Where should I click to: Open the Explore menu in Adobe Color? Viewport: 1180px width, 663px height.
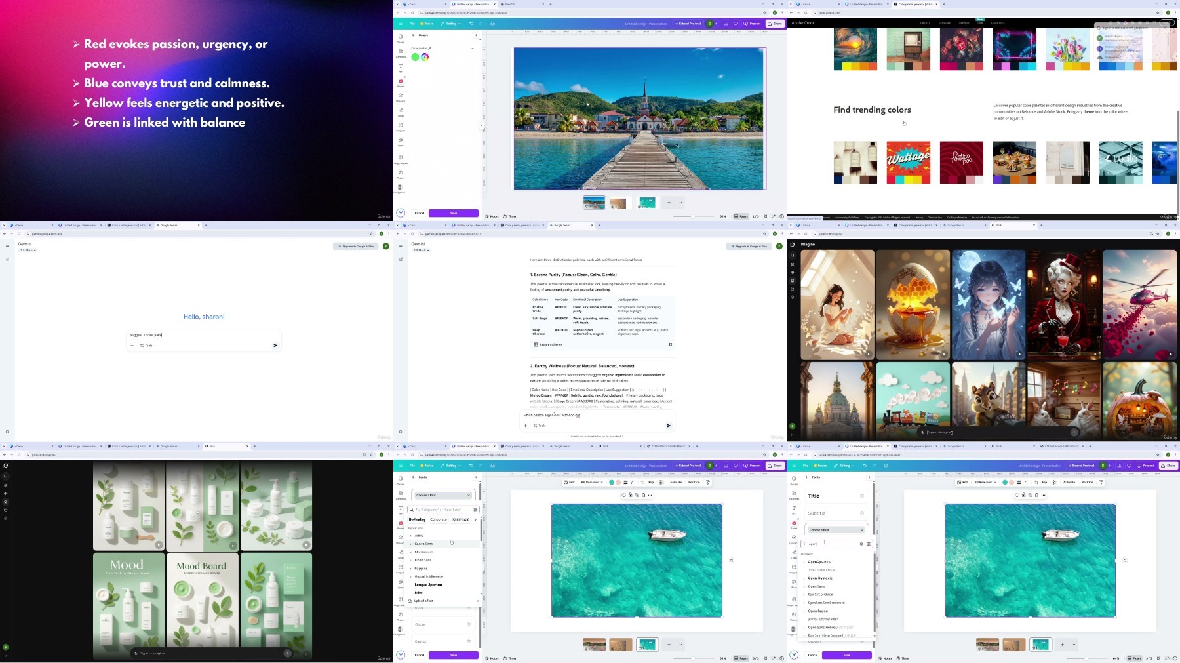pyautogui.click(x=944, y=23)
